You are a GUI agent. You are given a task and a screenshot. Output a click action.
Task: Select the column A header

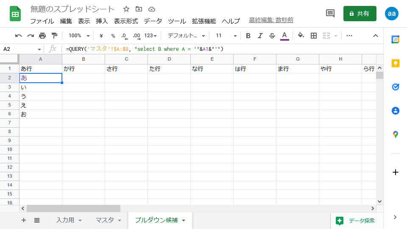[x=41, y=59]
